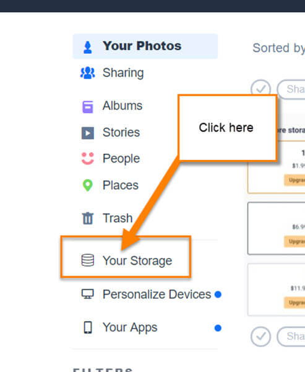The width and height of the screenshot is (305, 372).
Task: Click the top Share button
Action: pos(291,89)
